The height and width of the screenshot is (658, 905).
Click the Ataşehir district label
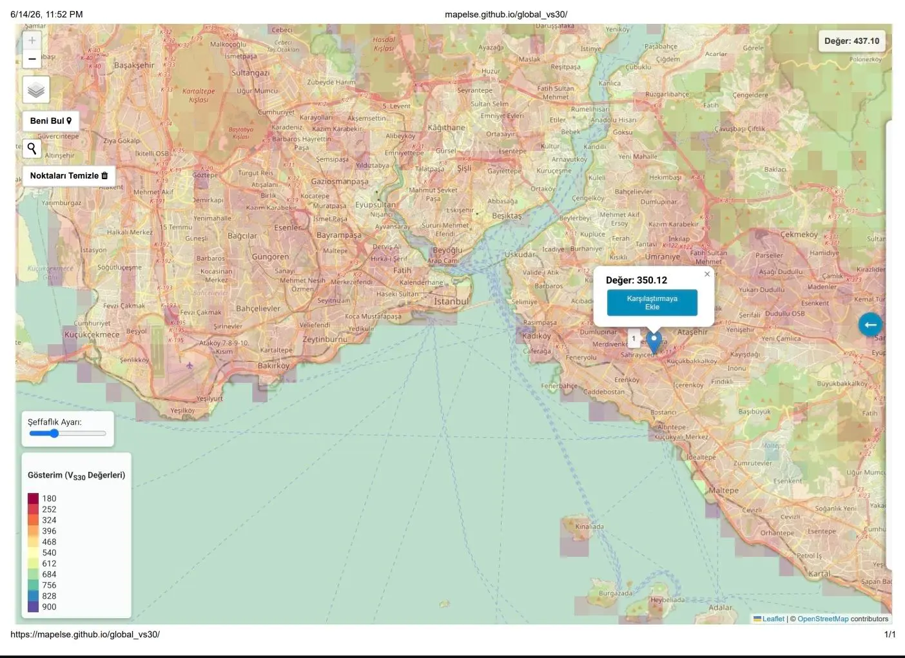pos(692,332)
